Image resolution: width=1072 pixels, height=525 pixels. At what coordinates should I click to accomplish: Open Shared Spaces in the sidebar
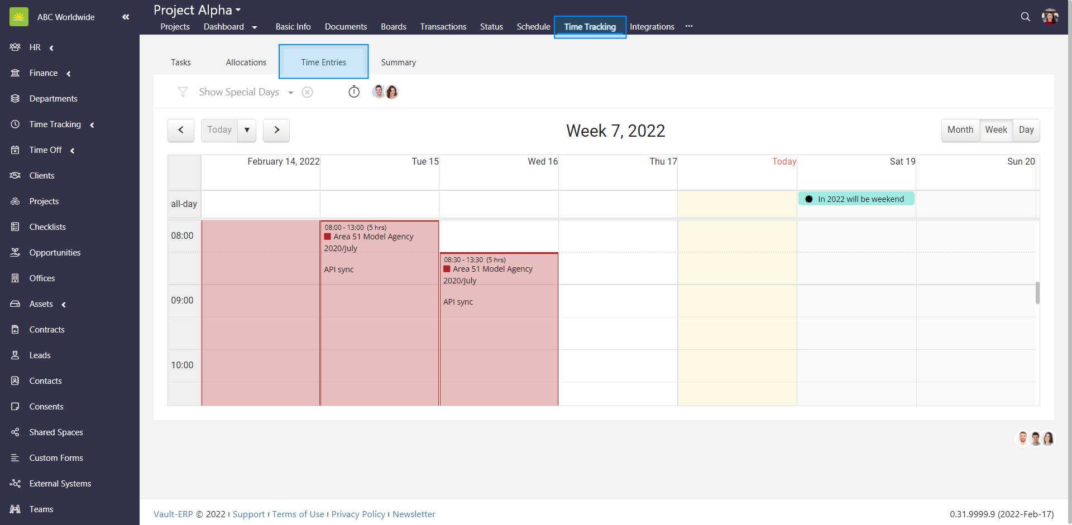point(56,432)
